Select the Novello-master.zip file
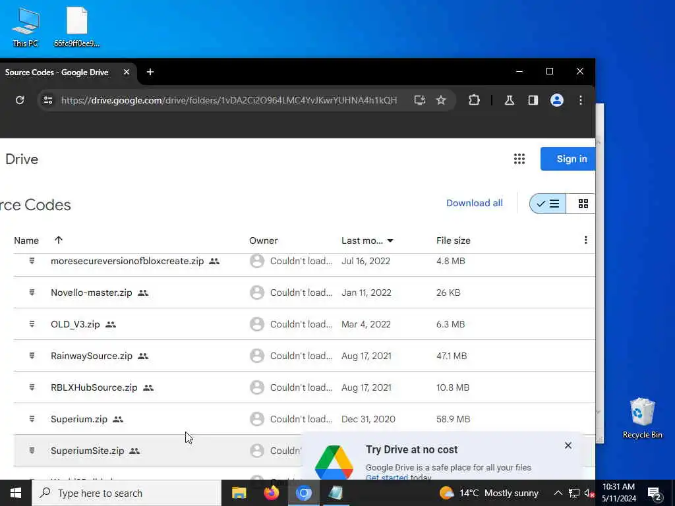675x506 pixels. pos(91,293)
